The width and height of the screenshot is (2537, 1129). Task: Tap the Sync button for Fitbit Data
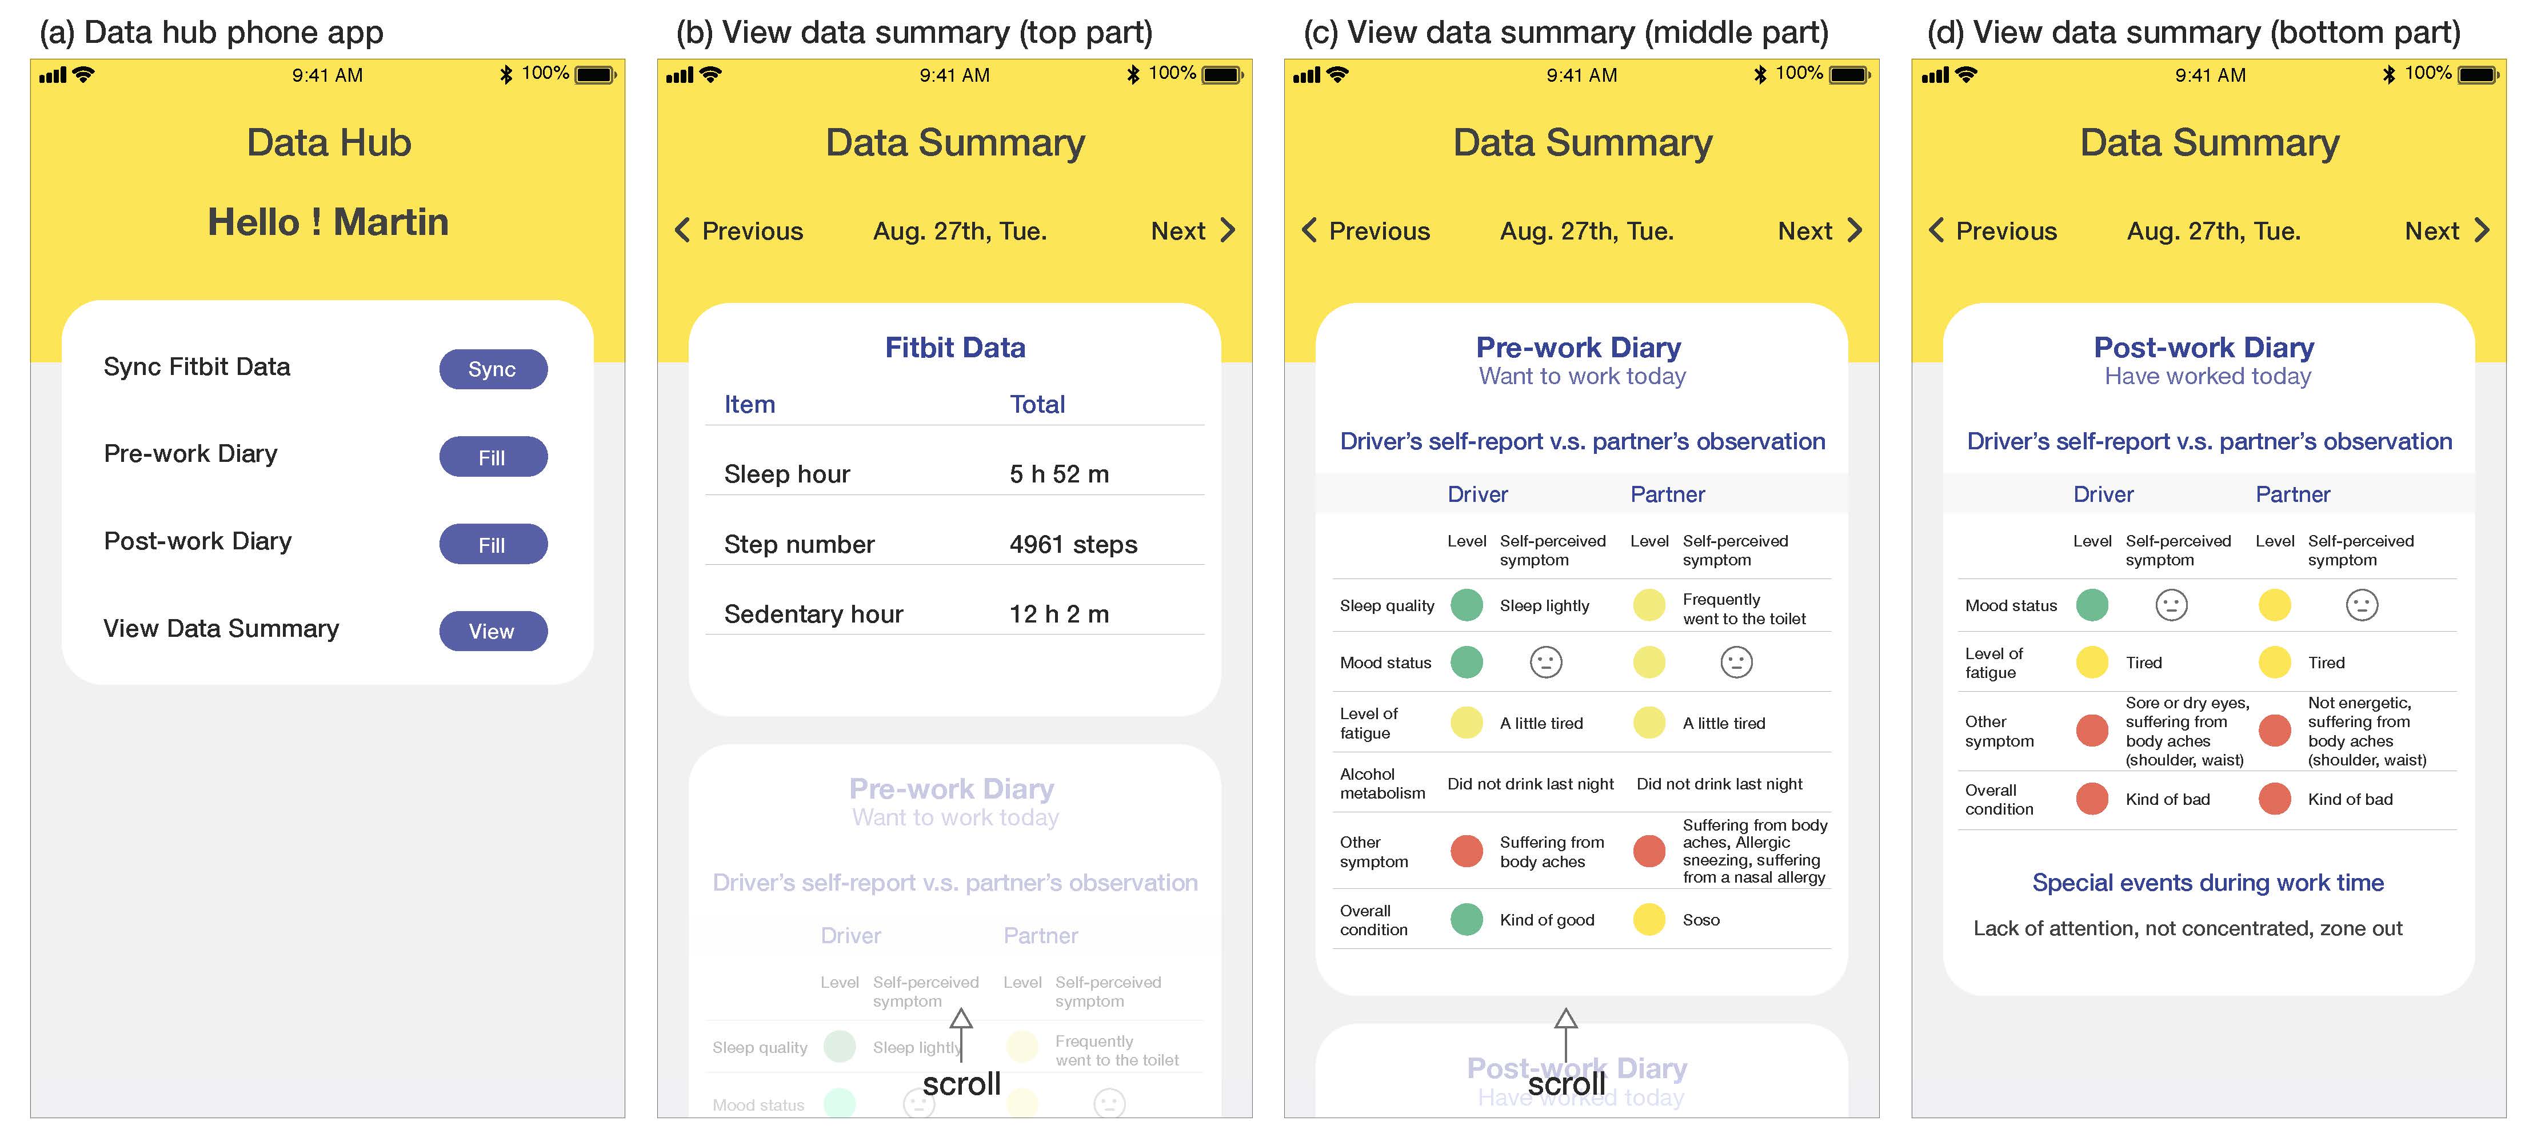(493, 369)
